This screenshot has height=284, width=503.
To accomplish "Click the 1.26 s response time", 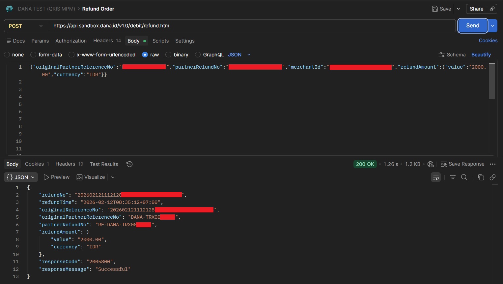I will coord(391,164).
